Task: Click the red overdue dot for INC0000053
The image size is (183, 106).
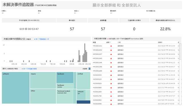Action: (x=111, y=75)
